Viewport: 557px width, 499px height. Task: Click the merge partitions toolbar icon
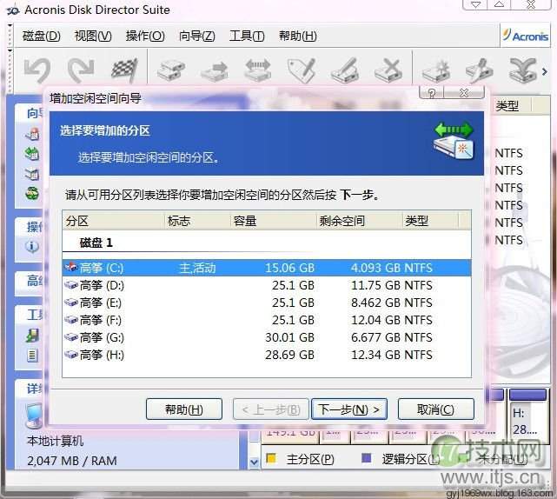(523, 70)
